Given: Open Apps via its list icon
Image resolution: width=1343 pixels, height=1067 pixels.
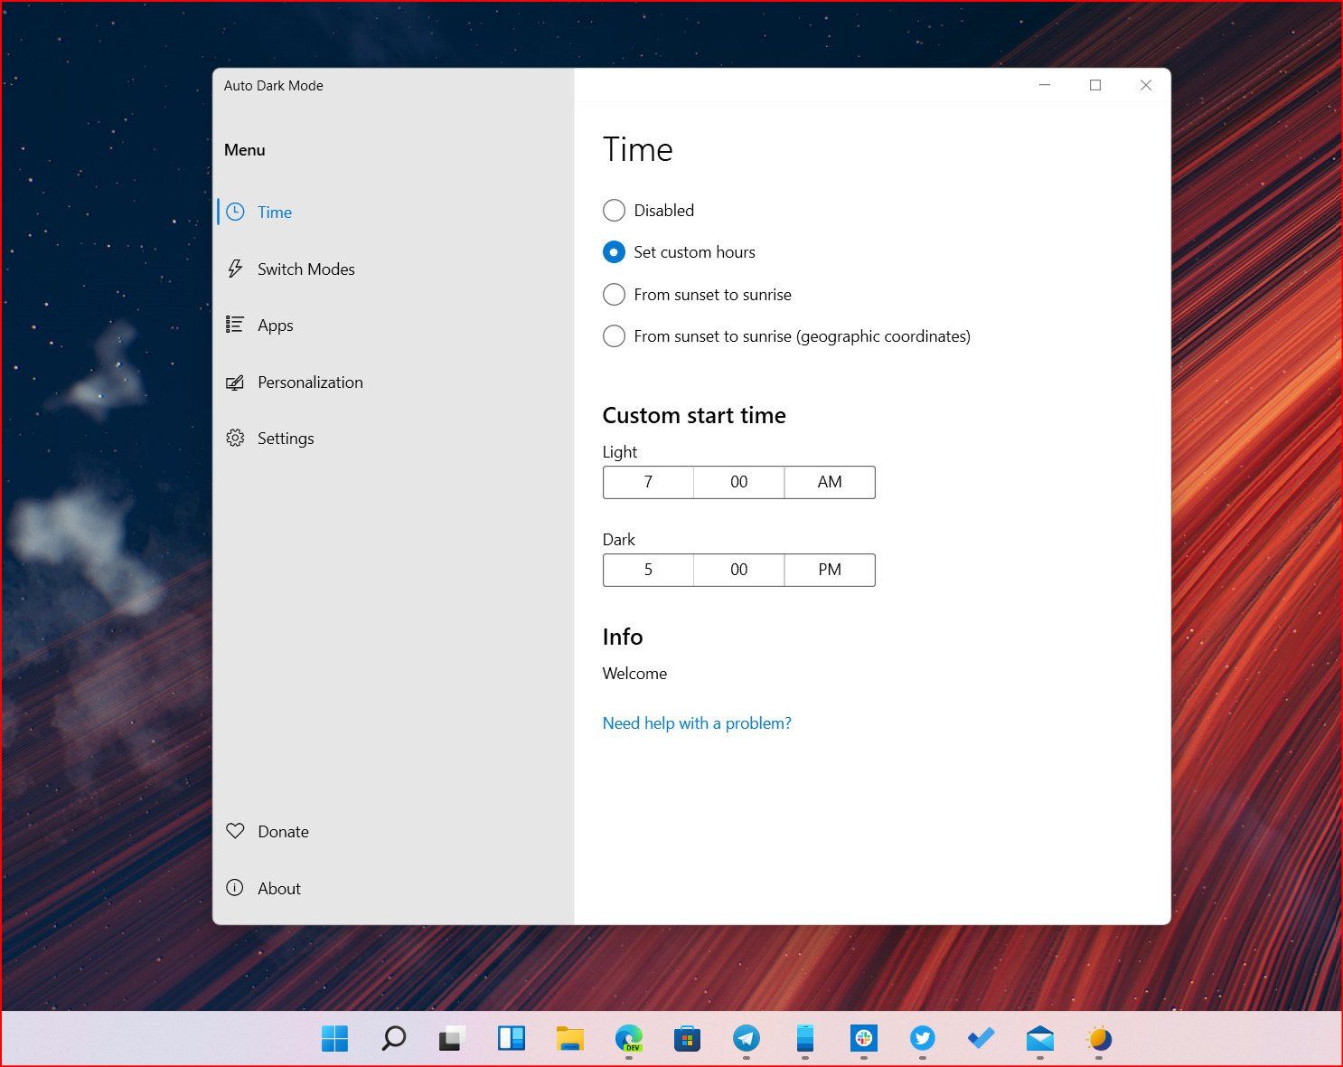Looking at the screenshot, I should pyautogui.click(x=235, y=325).
